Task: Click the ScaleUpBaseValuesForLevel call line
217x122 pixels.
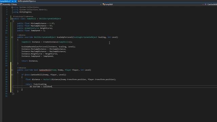Action: pos(48,47)
